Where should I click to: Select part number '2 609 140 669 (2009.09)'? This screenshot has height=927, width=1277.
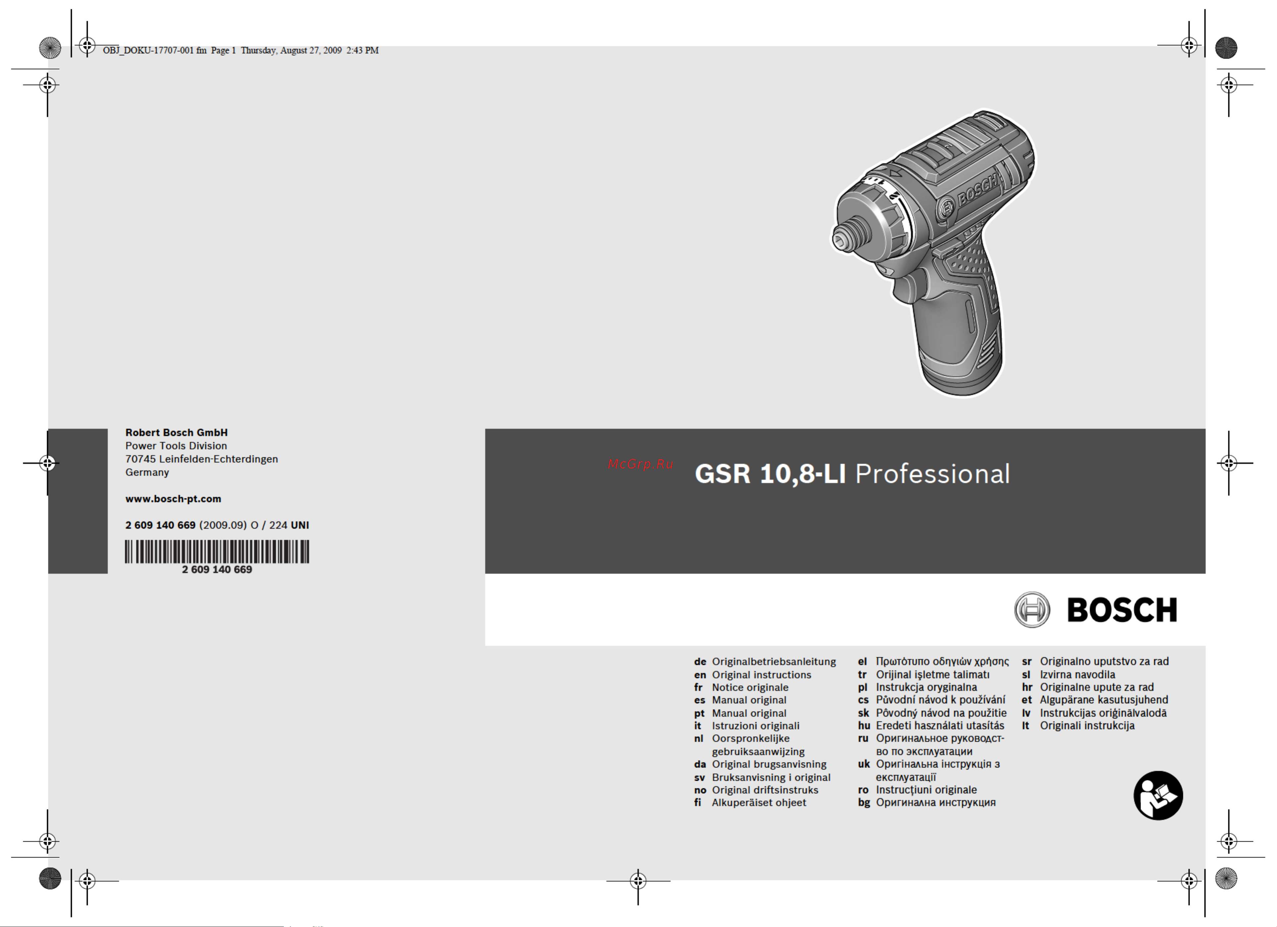[x=186, y=525]
